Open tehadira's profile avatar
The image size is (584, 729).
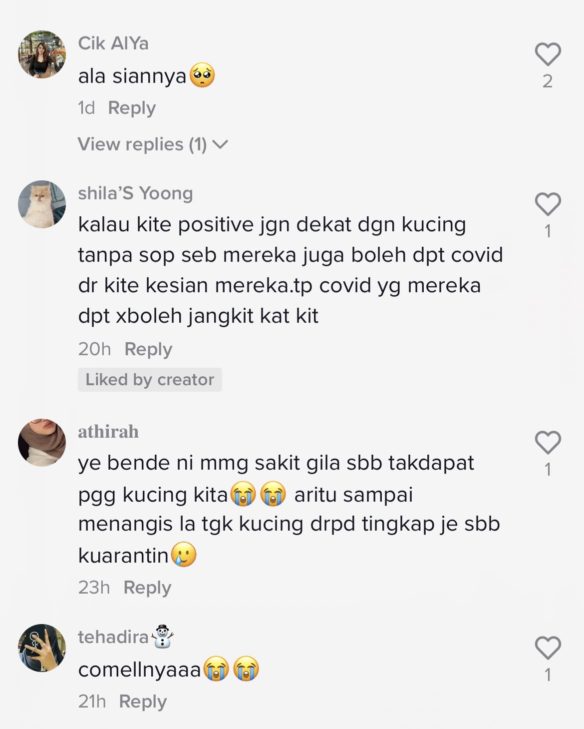coord(42,648)
